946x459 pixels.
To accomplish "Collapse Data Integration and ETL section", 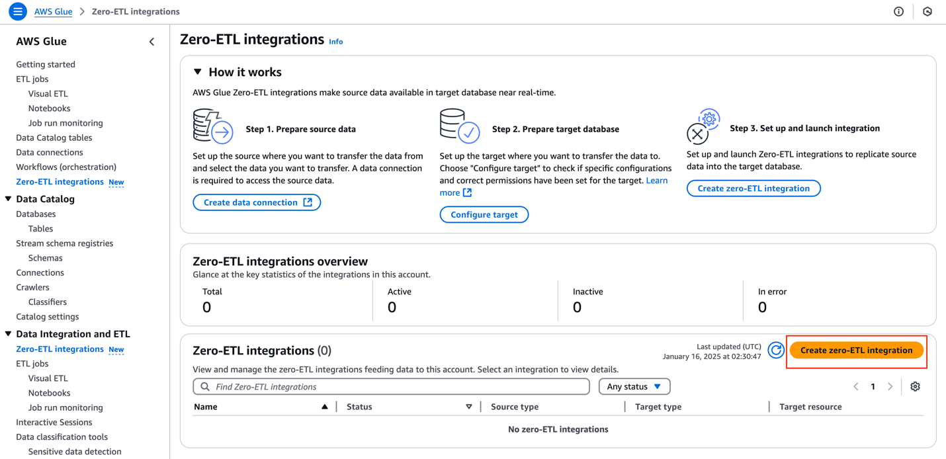I will coord(9,334).
